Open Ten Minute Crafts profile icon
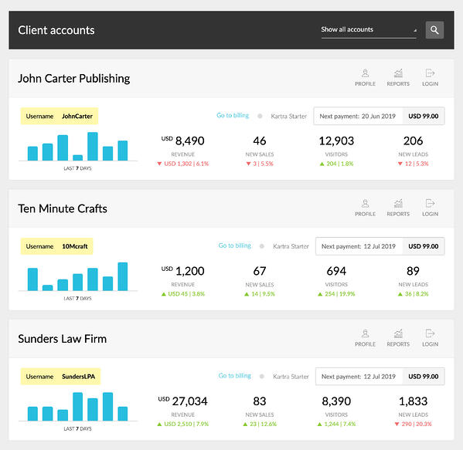The image size is (463, 450). (365, 208)
